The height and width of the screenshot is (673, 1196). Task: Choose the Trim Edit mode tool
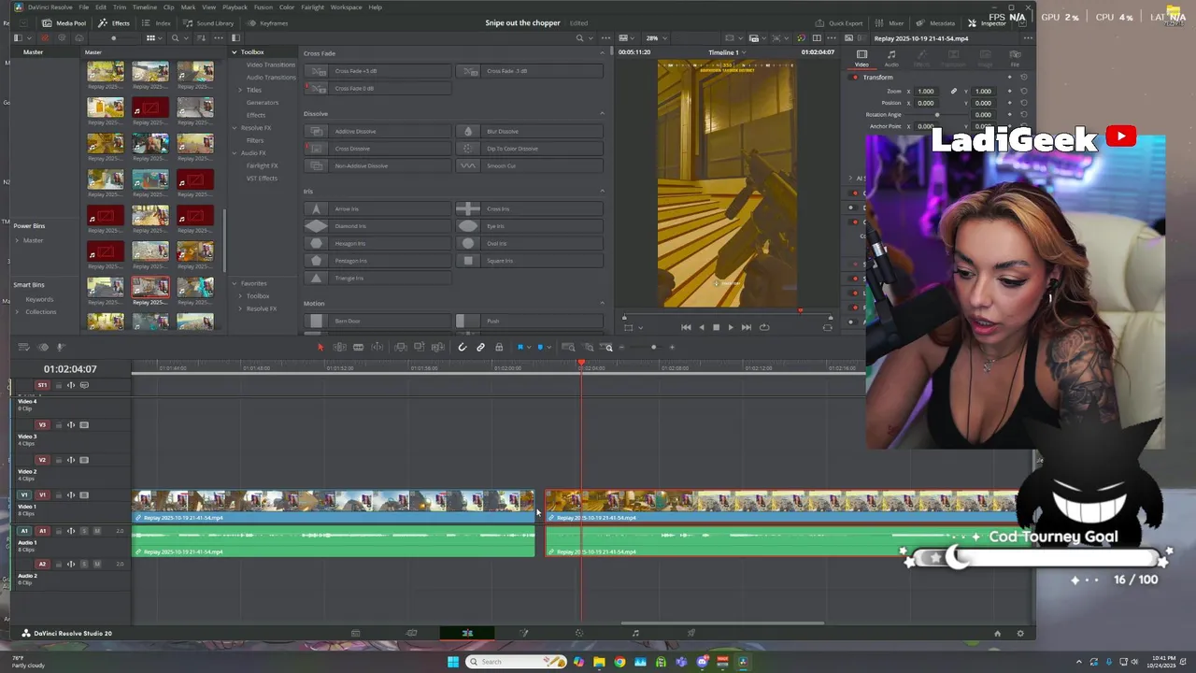[x=339, y=348]
